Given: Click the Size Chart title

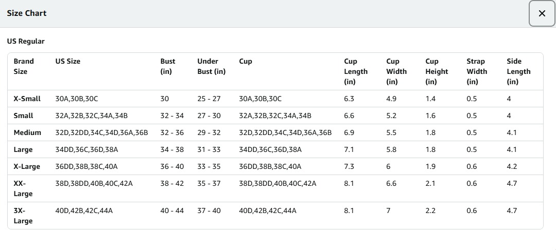Looking at the screenshot, I should click(x=27, y=13).
